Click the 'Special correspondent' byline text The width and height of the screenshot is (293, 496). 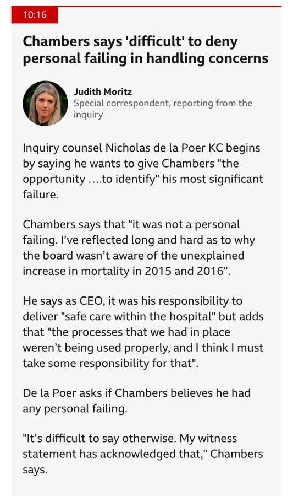163,109
